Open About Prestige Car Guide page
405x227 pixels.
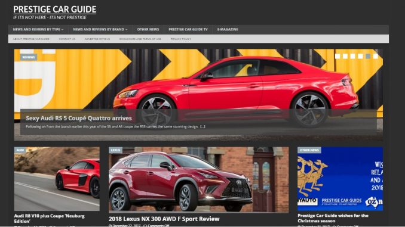click(31, 39)
